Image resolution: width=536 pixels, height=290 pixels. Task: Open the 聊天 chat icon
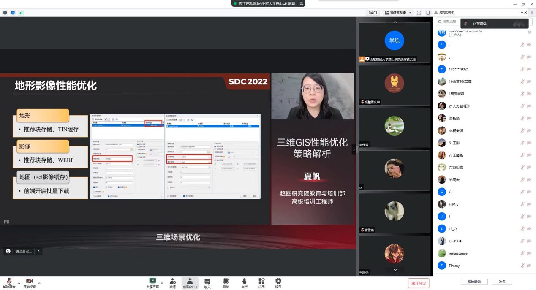click(207, 283)
